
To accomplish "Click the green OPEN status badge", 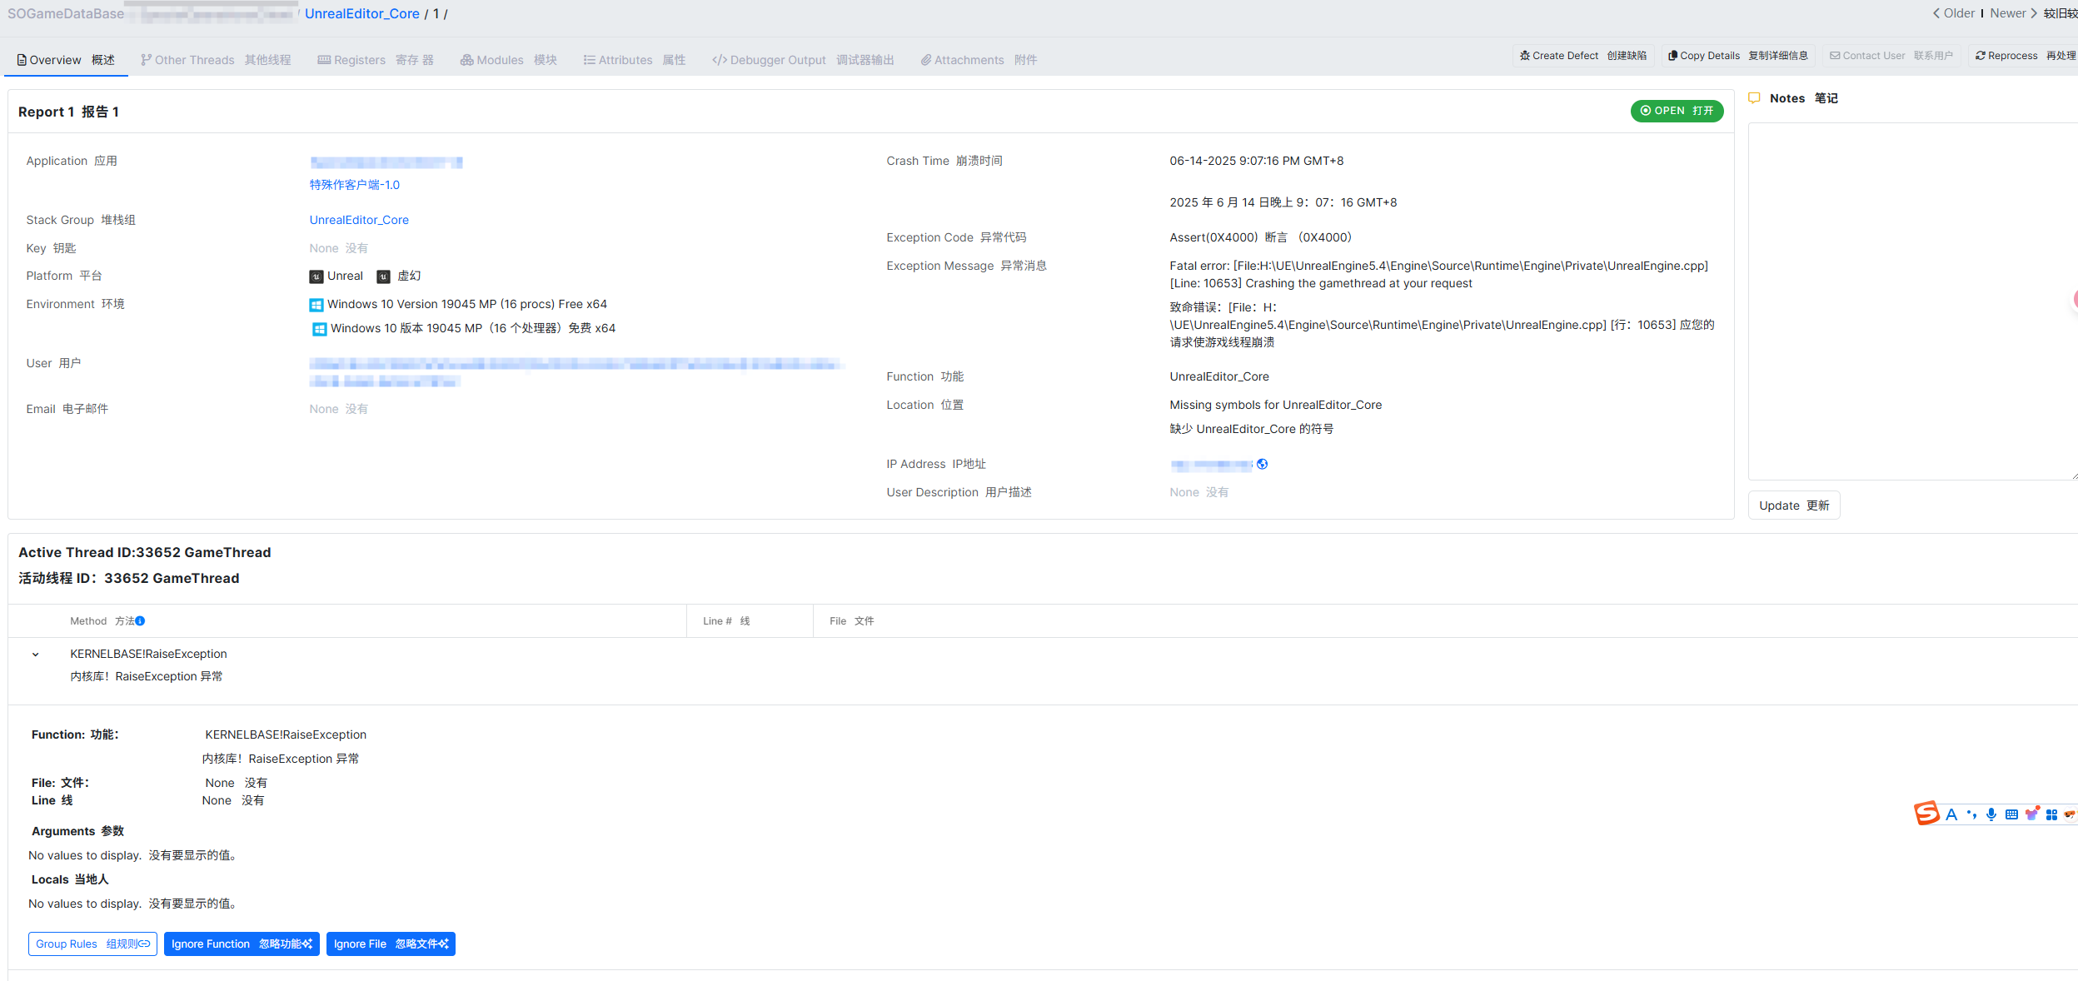I will (x=1677, y=111).
